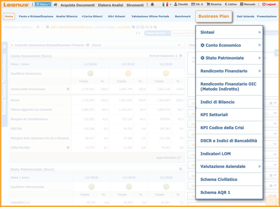This screenshot has height=207, width=280.
Task: Click the Google G icon
Action: 142,27
